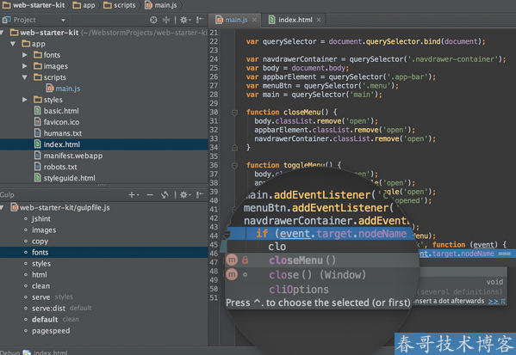
Task: Click the method icon next to closeMenu()
Action: [x=232, y=260]
